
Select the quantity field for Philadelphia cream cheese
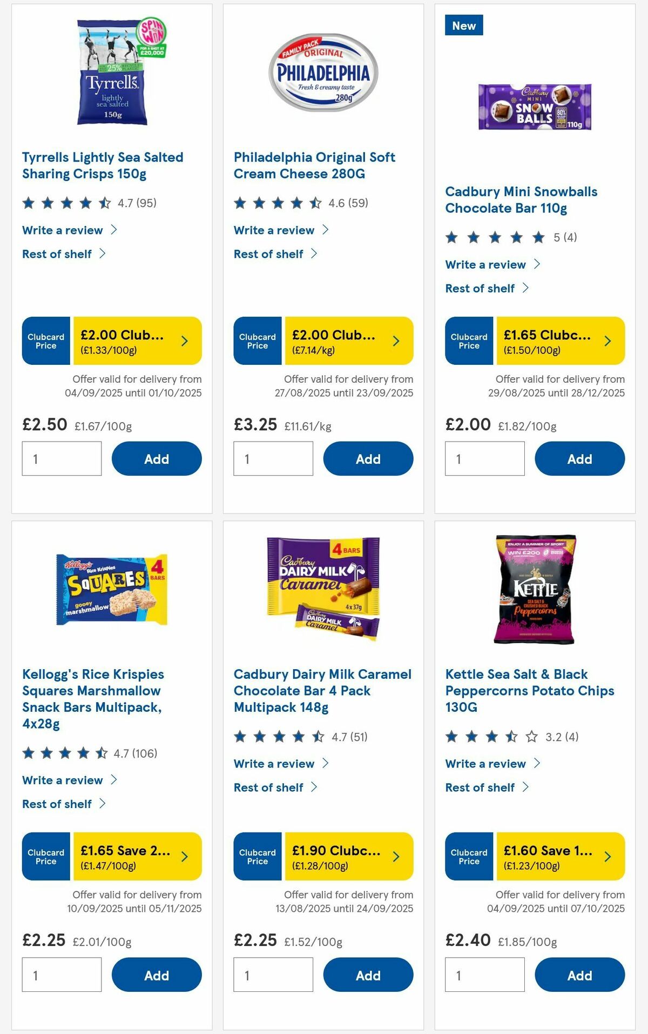coord(273,458)
